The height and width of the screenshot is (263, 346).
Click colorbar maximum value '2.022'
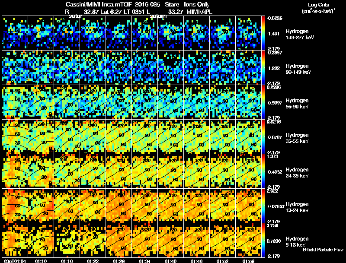point(272,191)
